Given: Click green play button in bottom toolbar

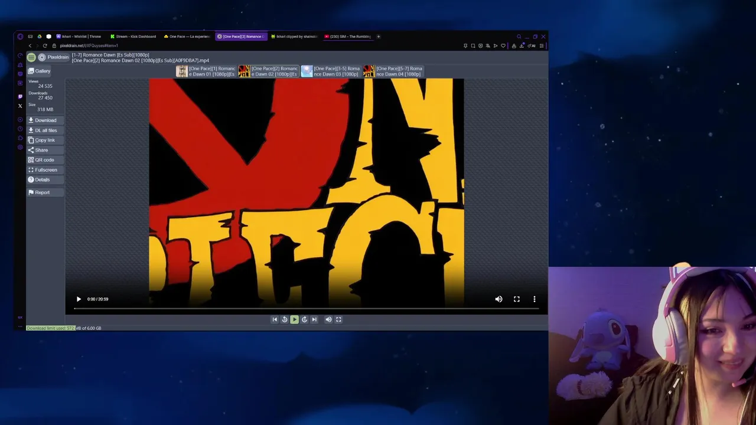Looking at the screenshot, I should 294,319.
